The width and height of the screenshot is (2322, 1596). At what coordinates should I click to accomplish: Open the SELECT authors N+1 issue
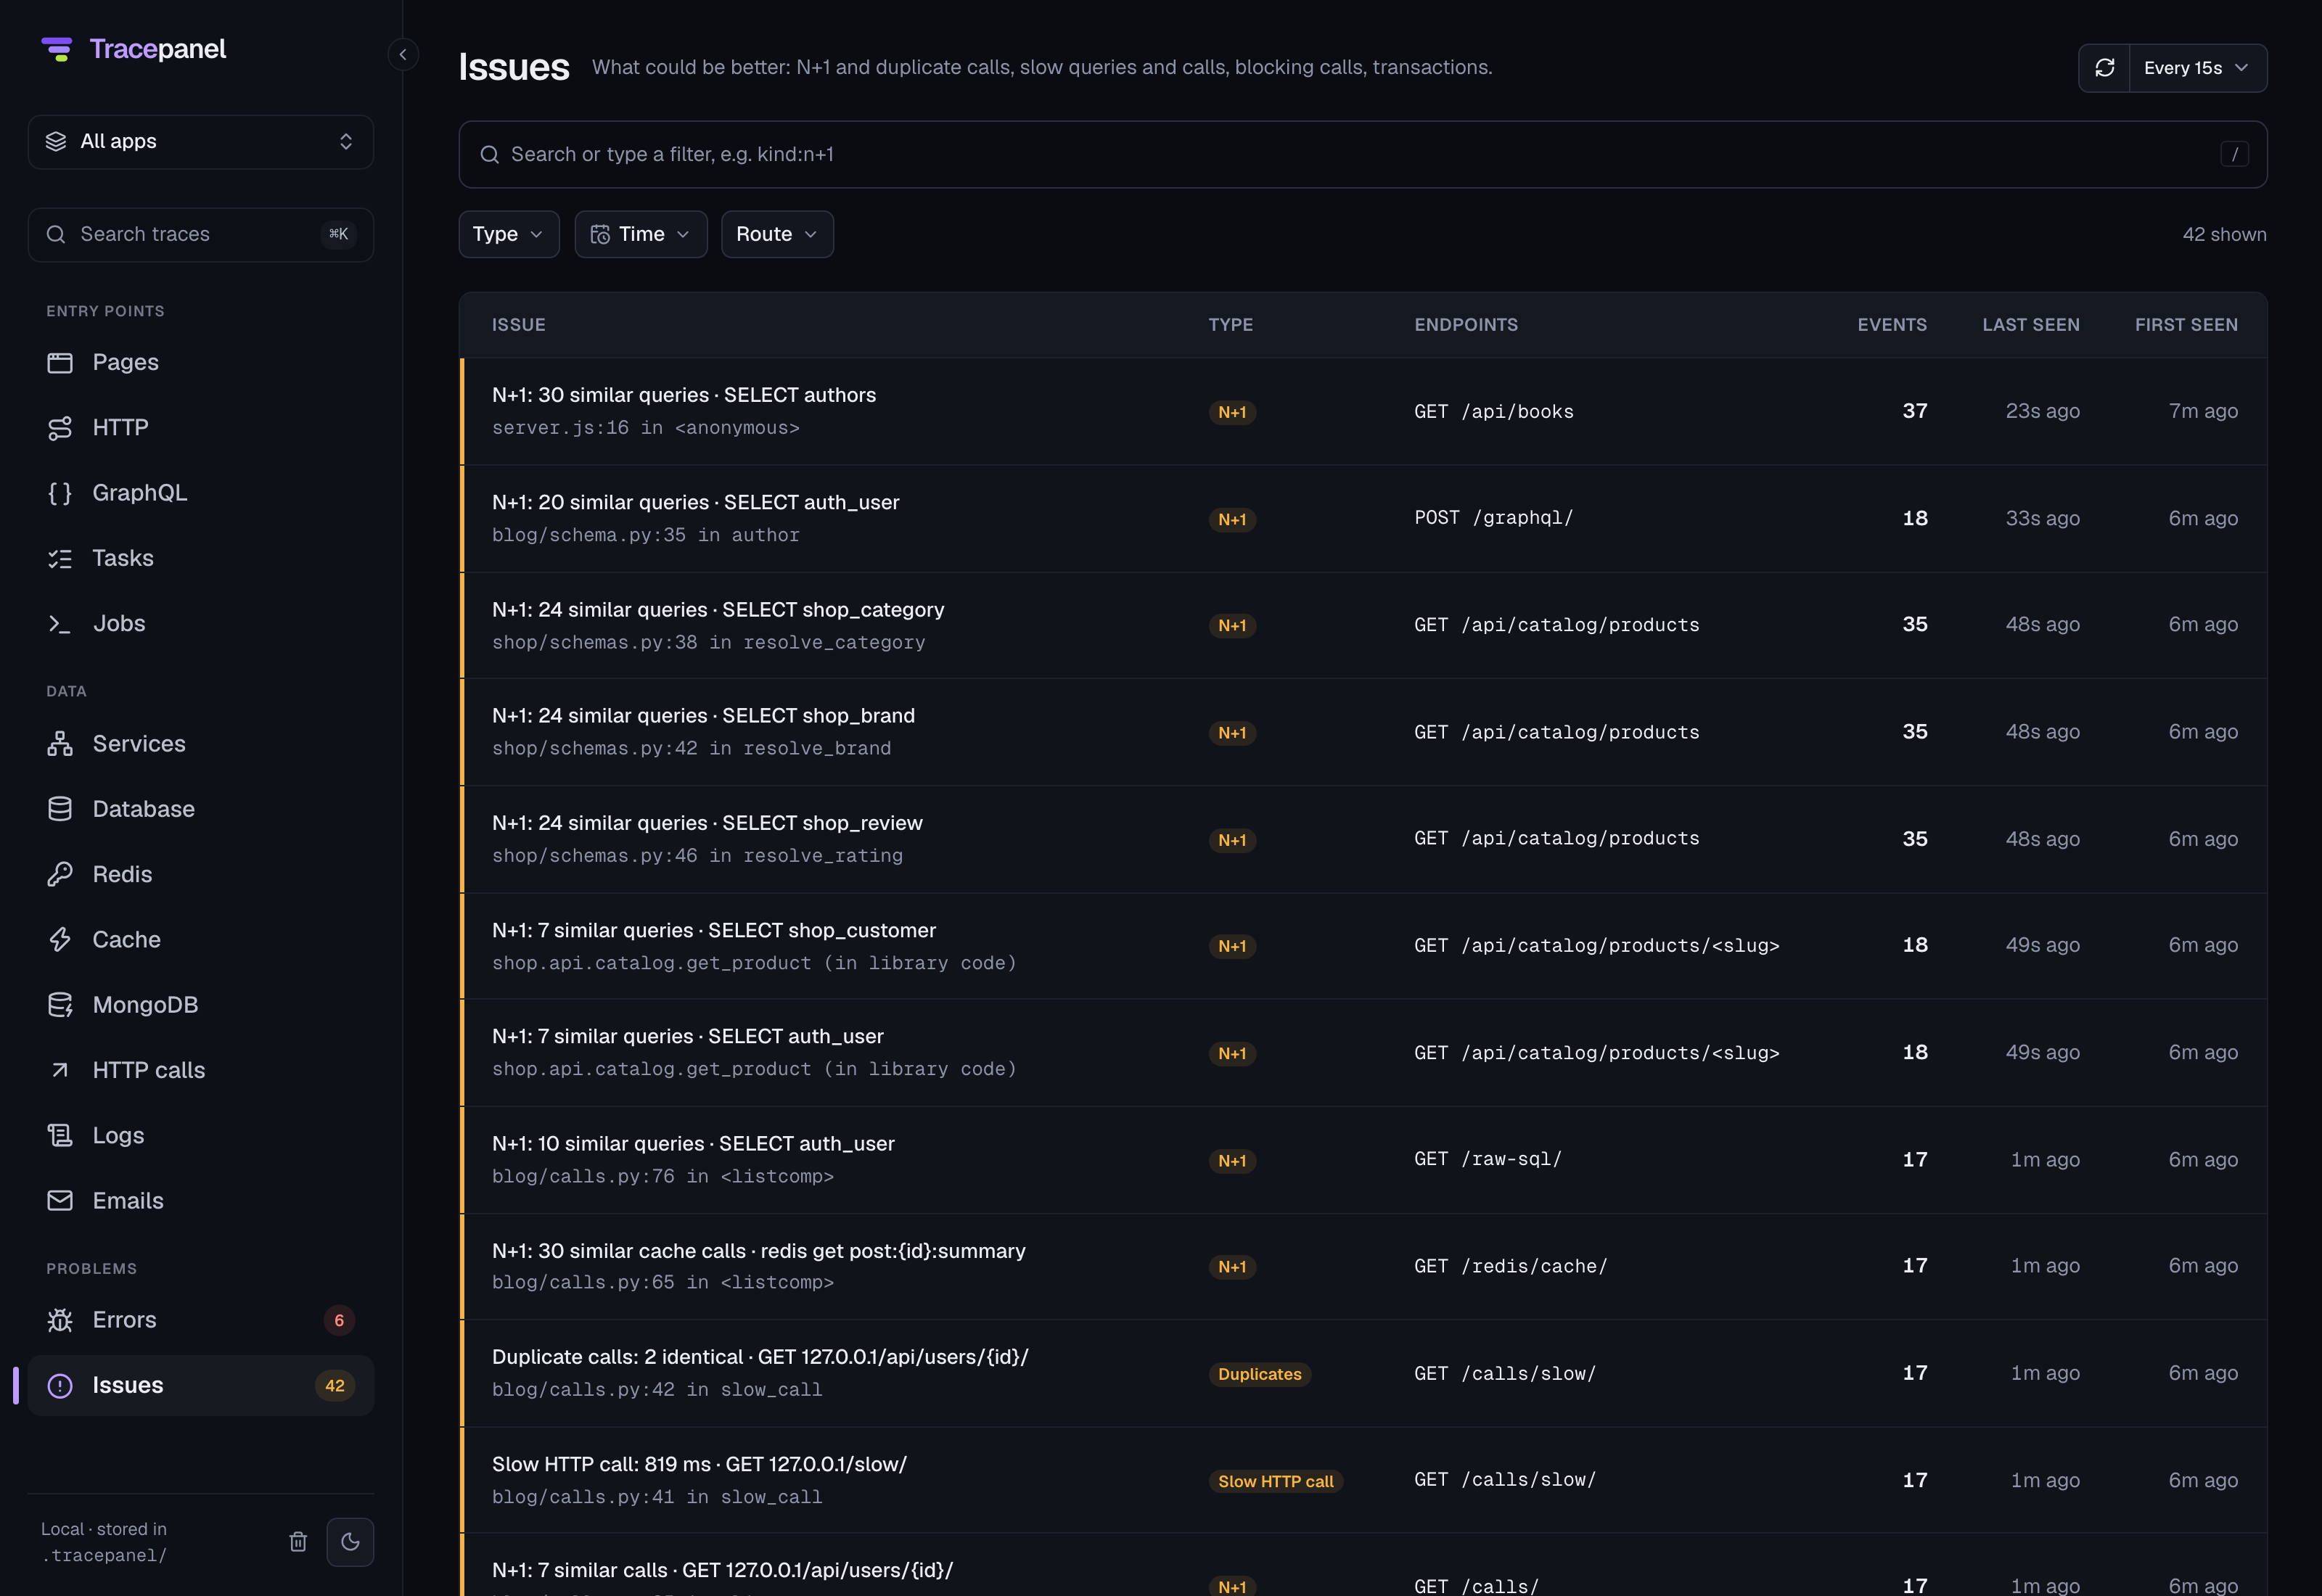coord(1363,411)
